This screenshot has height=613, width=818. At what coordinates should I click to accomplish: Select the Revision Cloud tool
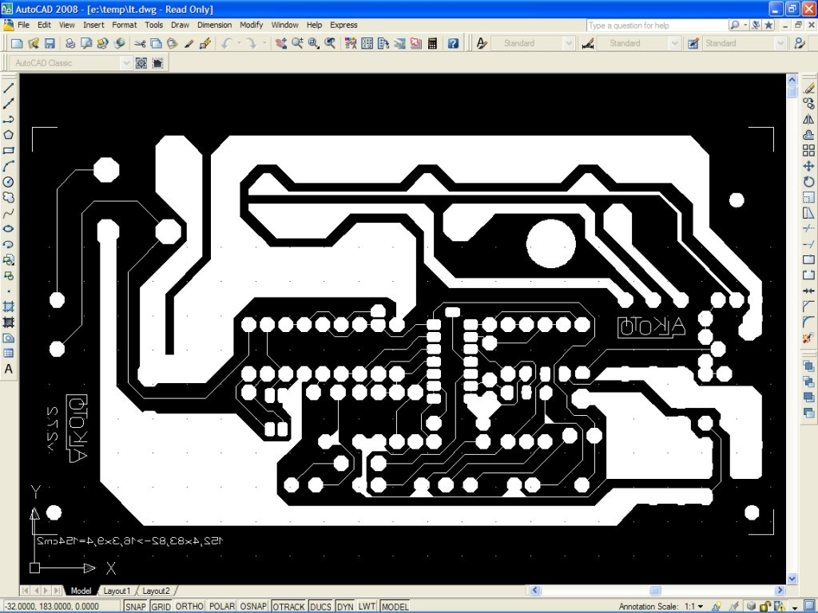8,198
